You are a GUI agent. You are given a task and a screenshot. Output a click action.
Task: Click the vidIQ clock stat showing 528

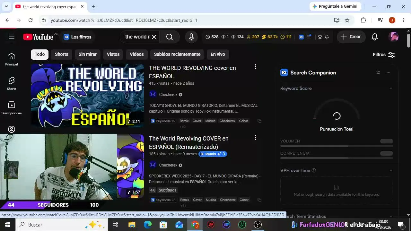212,37
